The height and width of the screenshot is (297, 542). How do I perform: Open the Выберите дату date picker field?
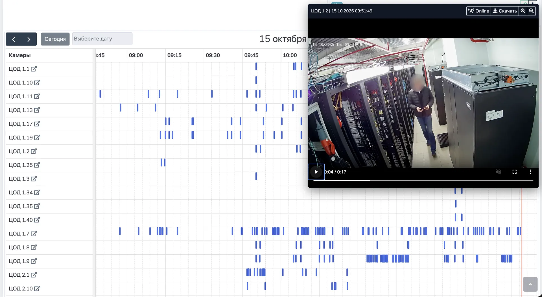(x=102, y=39)
